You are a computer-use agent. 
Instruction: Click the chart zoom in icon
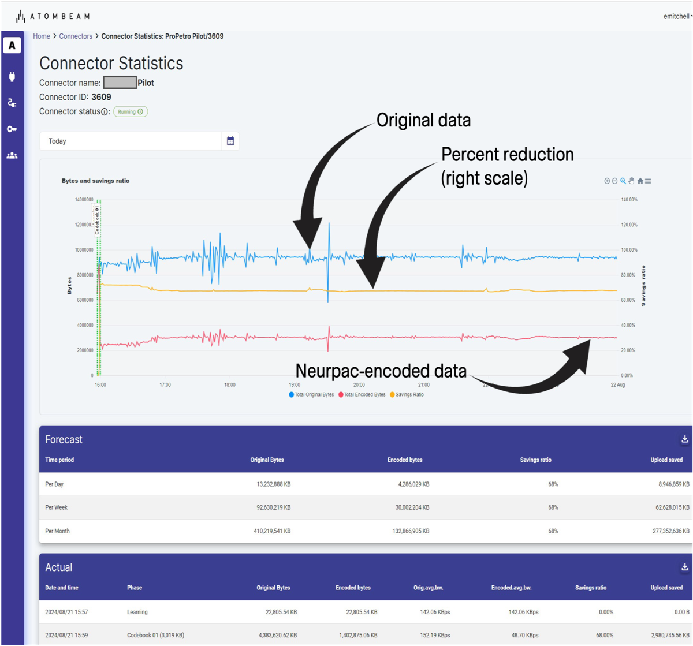[607, 181]
